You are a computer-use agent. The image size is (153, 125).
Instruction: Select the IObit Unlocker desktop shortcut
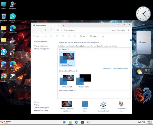(x=13, y=54)
